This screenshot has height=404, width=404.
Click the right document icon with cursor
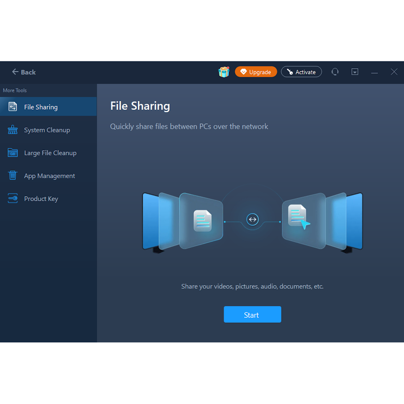(298, 217)
